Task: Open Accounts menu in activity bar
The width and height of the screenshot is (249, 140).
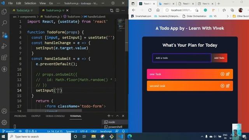Action: 4,111
